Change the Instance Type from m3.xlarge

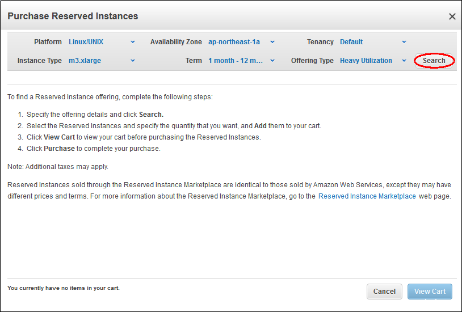[x=94, y=61]
